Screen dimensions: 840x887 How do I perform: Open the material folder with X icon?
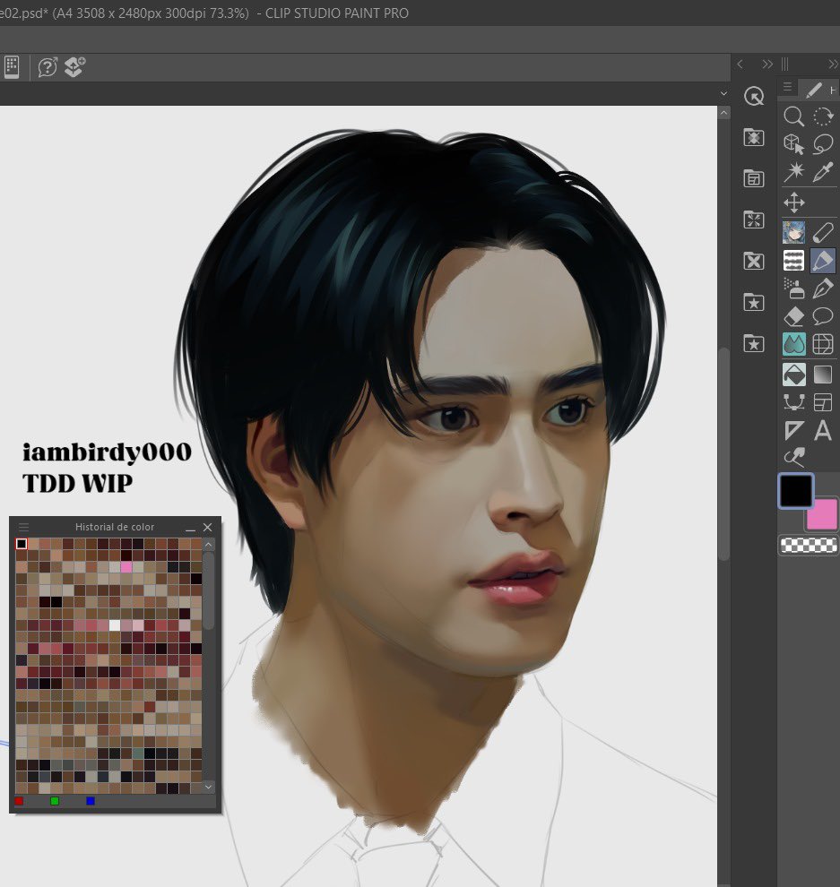[x=754, y=261]
